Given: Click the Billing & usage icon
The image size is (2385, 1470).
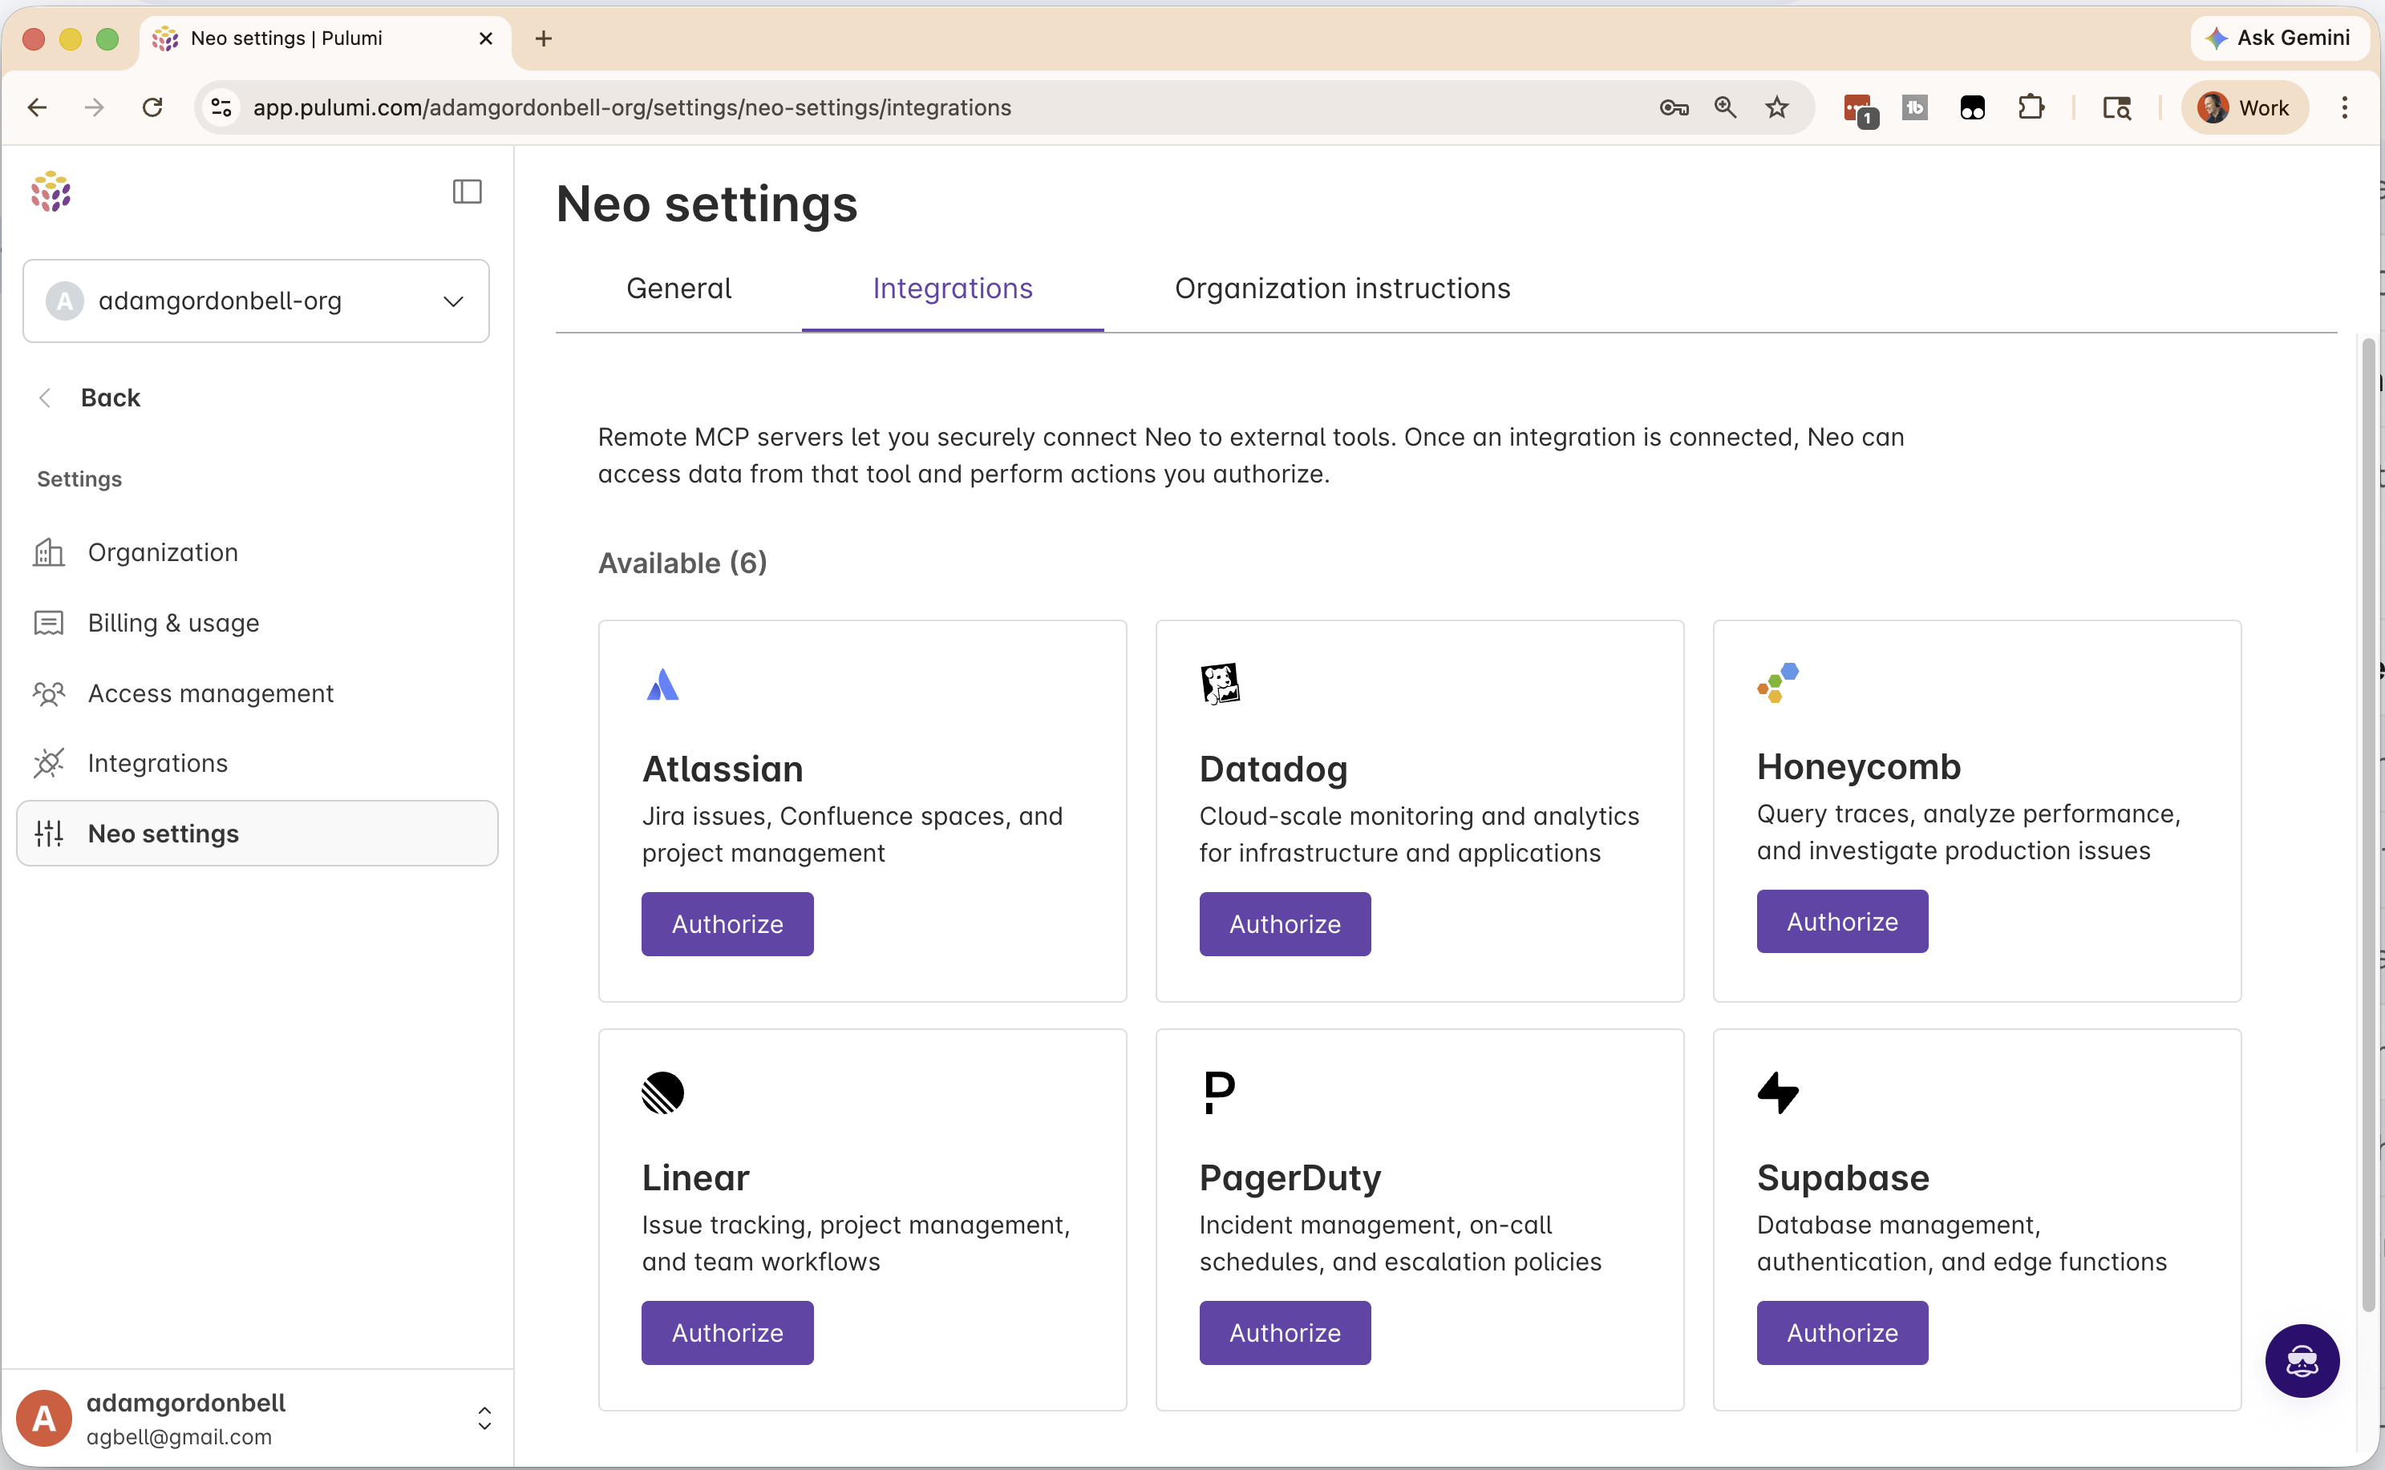Looking at the screenshot, I should click(x=49, y=622).
